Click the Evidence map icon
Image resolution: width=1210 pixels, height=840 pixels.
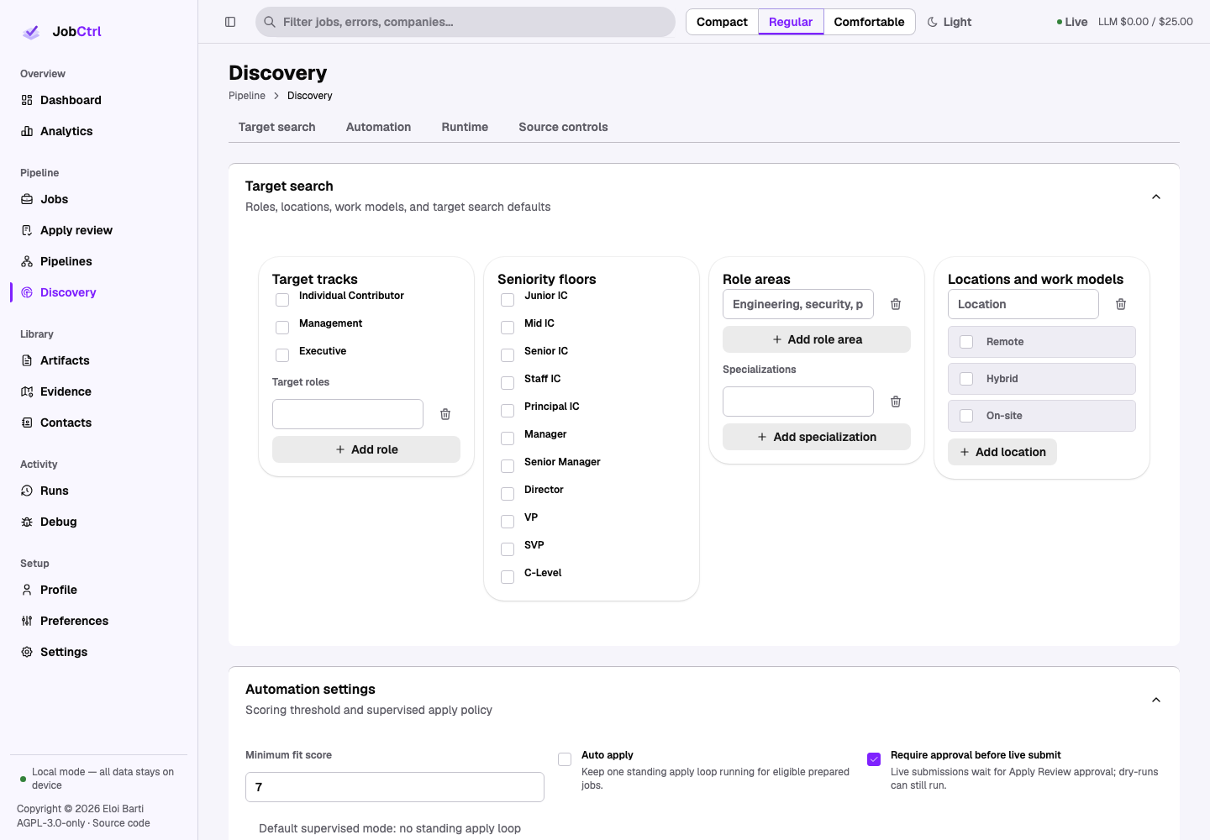(x=27, y=391)
